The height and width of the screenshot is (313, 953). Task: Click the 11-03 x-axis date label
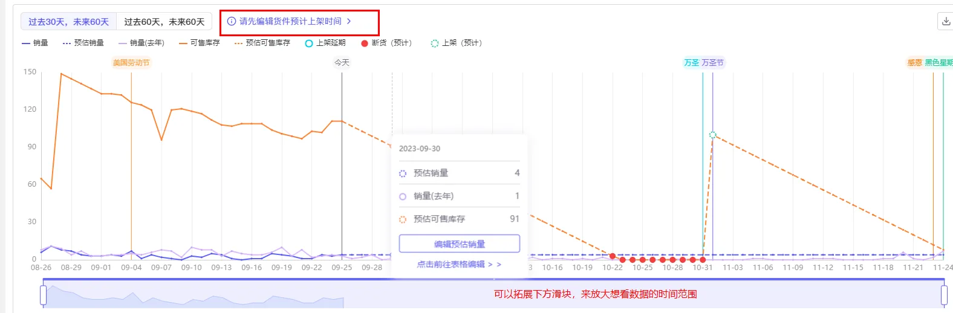733,268
